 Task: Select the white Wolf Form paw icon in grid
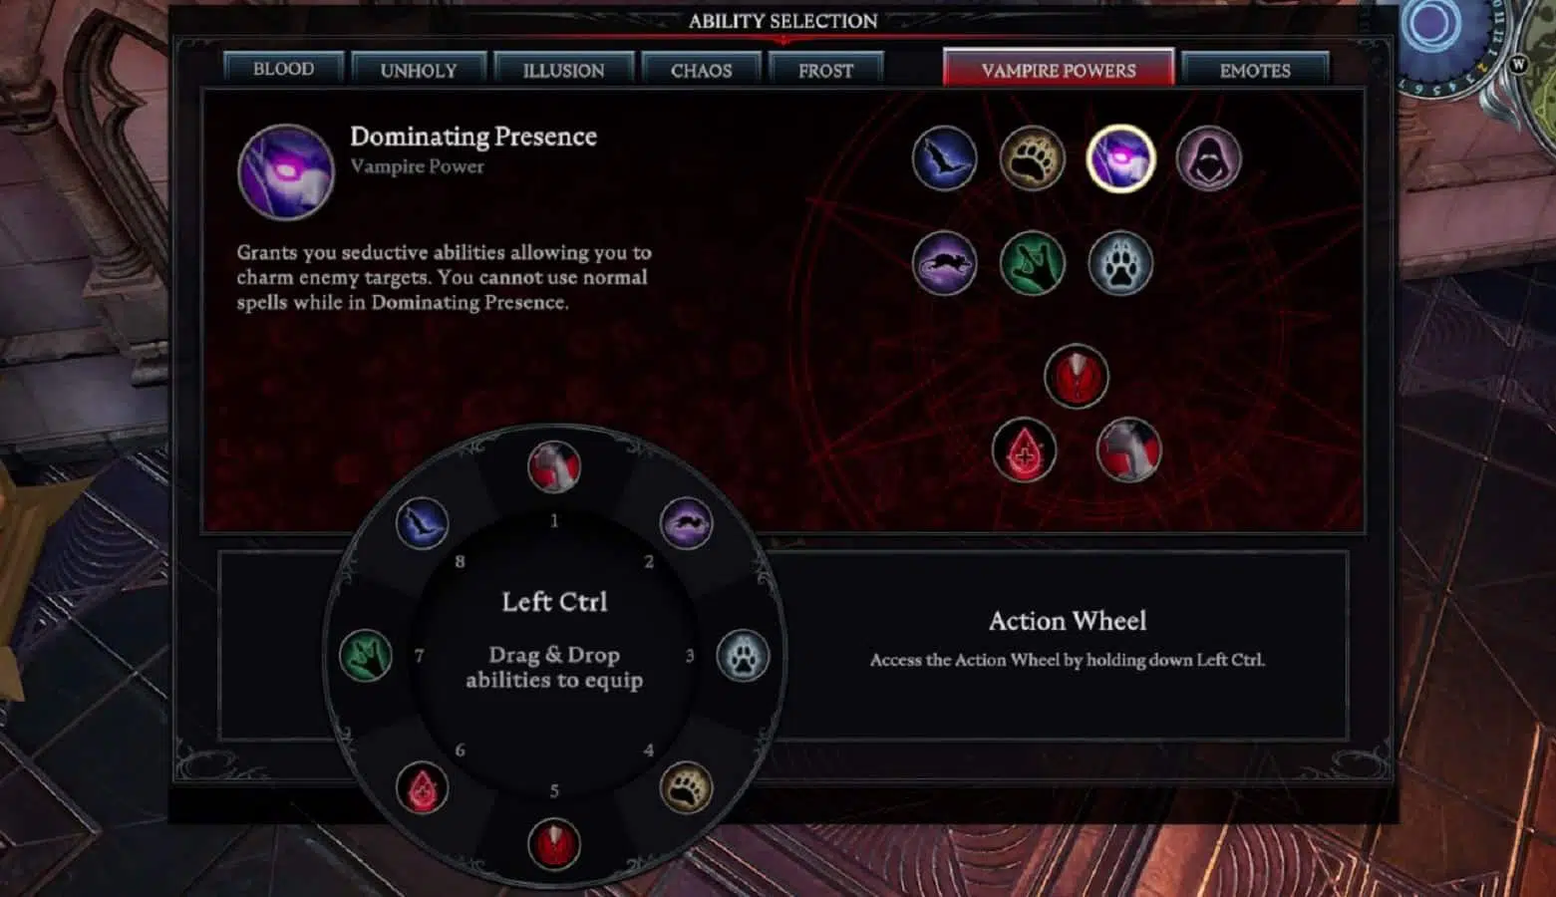click(1120, 263)
